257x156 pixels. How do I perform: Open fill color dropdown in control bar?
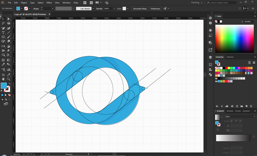click(22, 8)
